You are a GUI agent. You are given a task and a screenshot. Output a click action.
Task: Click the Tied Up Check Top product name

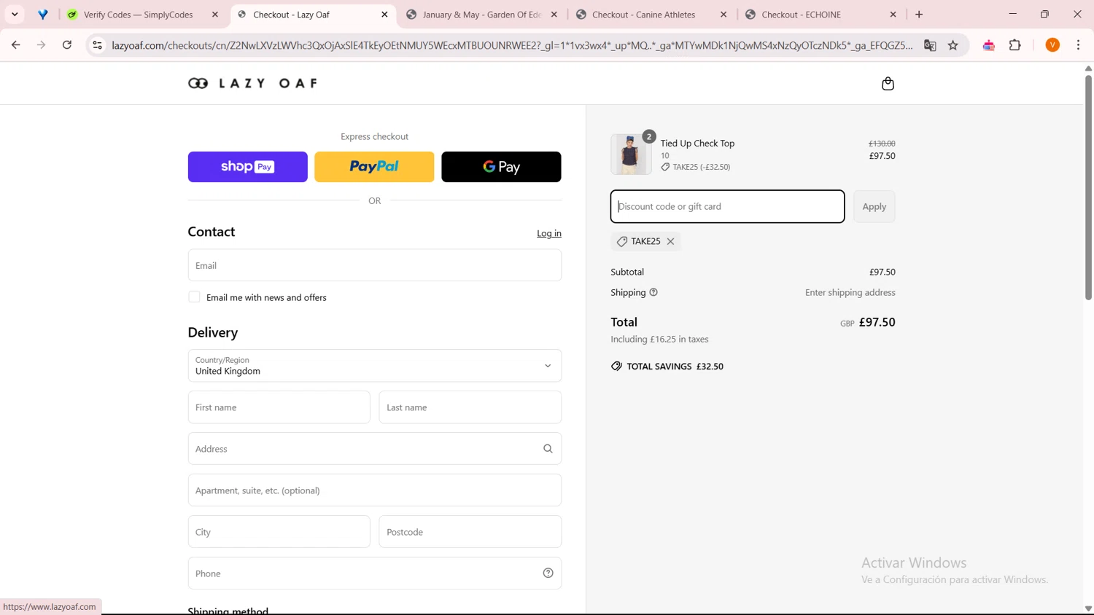(x=697, y=144)
